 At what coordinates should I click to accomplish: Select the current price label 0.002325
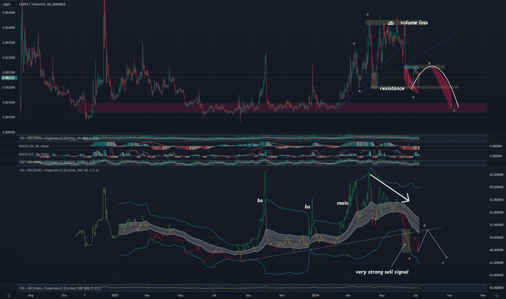[9, 78]
